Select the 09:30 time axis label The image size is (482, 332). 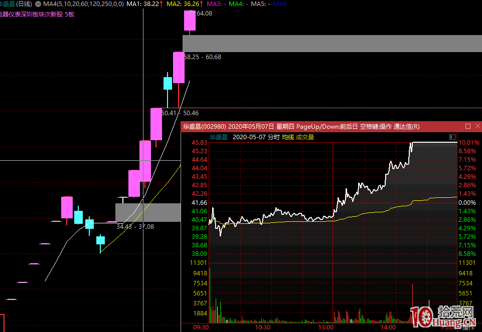pos(201,327)
